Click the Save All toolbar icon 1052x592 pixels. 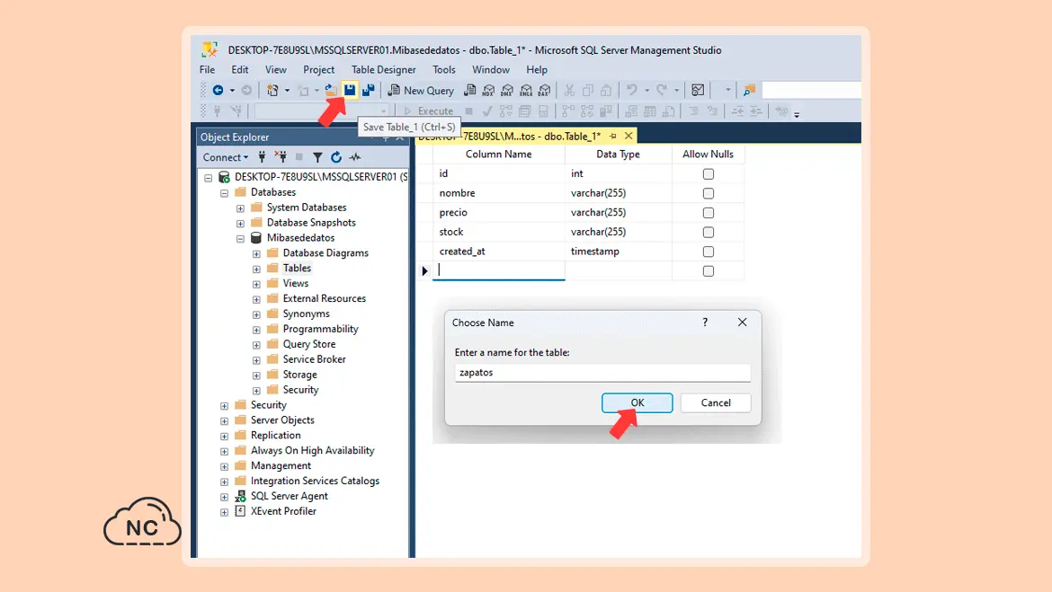369,90
